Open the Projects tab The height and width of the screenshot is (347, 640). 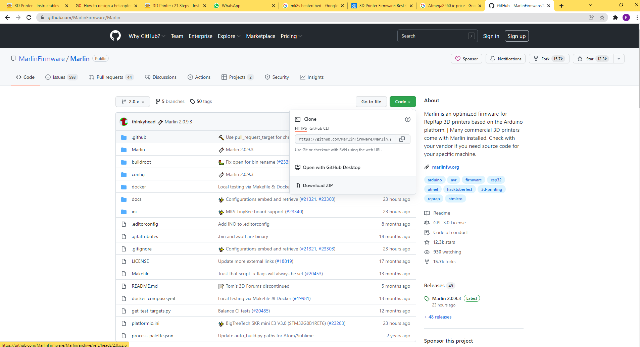click(x=237, y=77)
